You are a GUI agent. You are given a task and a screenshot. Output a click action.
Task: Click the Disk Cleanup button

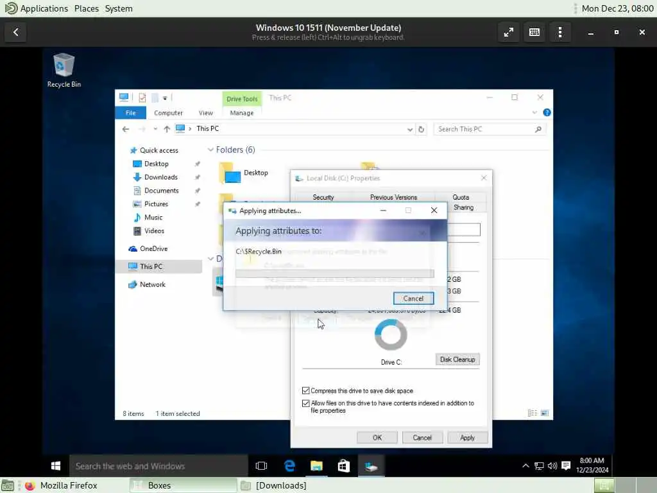click(457, 359)
